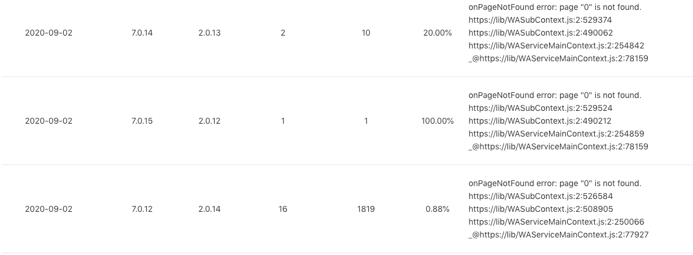Open WASubContext.js:2:490062 stack link
The height and width of the screenshot is (255, 693).
point(540,33)
